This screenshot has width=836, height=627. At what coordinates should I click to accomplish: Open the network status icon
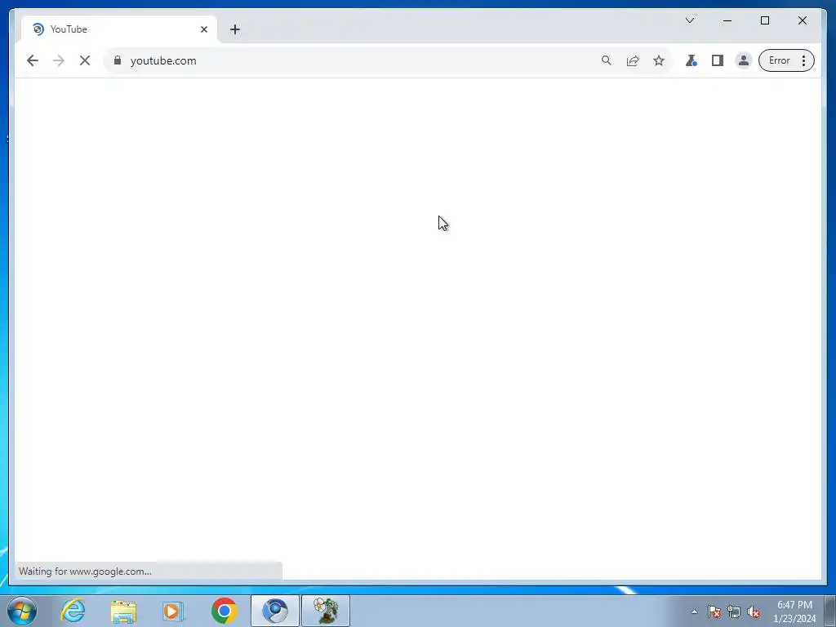[734, 611]
